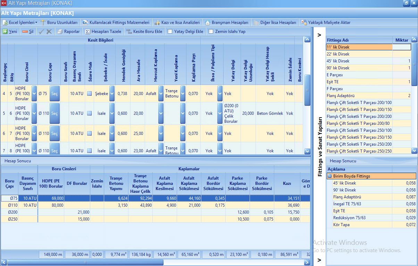Click the Miktar field for 11' lik Dirsek
The height and width of the screenshot is (266, 418).
click(x=402, y=47)
